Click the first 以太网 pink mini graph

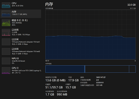[6, 32]
